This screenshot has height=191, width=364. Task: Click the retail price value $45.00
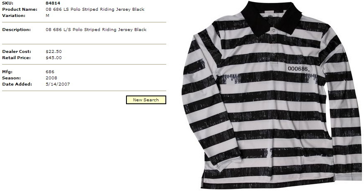[53, 57]
